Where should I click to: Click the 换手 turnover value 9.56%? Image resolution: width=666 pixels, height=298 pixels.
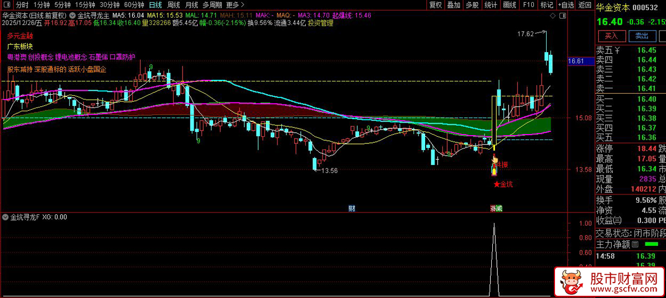point(645,200)
